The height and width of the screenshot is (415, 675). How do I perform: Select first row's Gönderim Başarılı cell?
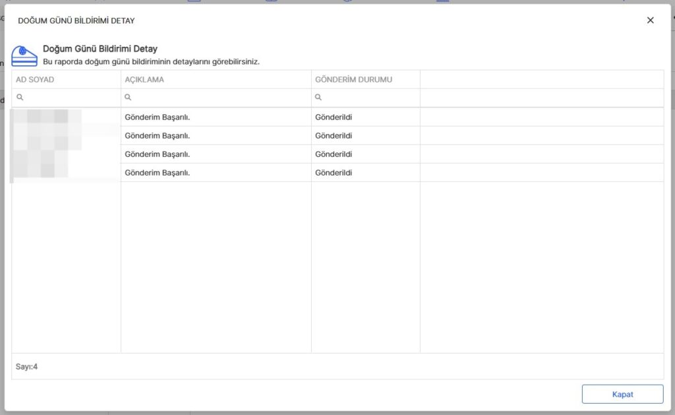[162, 117]
